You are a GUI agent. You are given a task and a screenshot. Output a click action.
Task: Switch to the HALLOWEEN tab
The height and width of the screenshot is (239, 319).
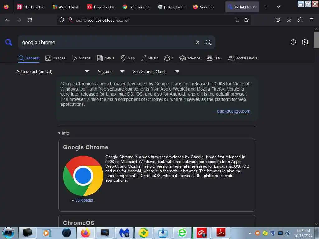coord(172,7)
